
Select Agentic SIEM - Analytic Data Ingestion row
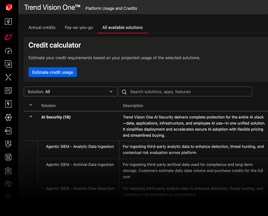point(80,147)
